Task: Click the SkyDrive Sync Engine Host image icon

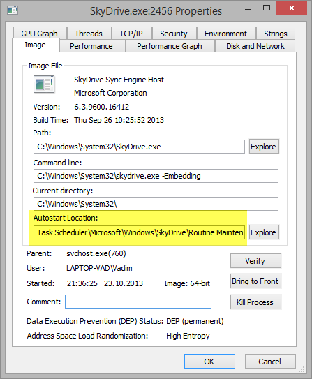Action: pos(44,84)
